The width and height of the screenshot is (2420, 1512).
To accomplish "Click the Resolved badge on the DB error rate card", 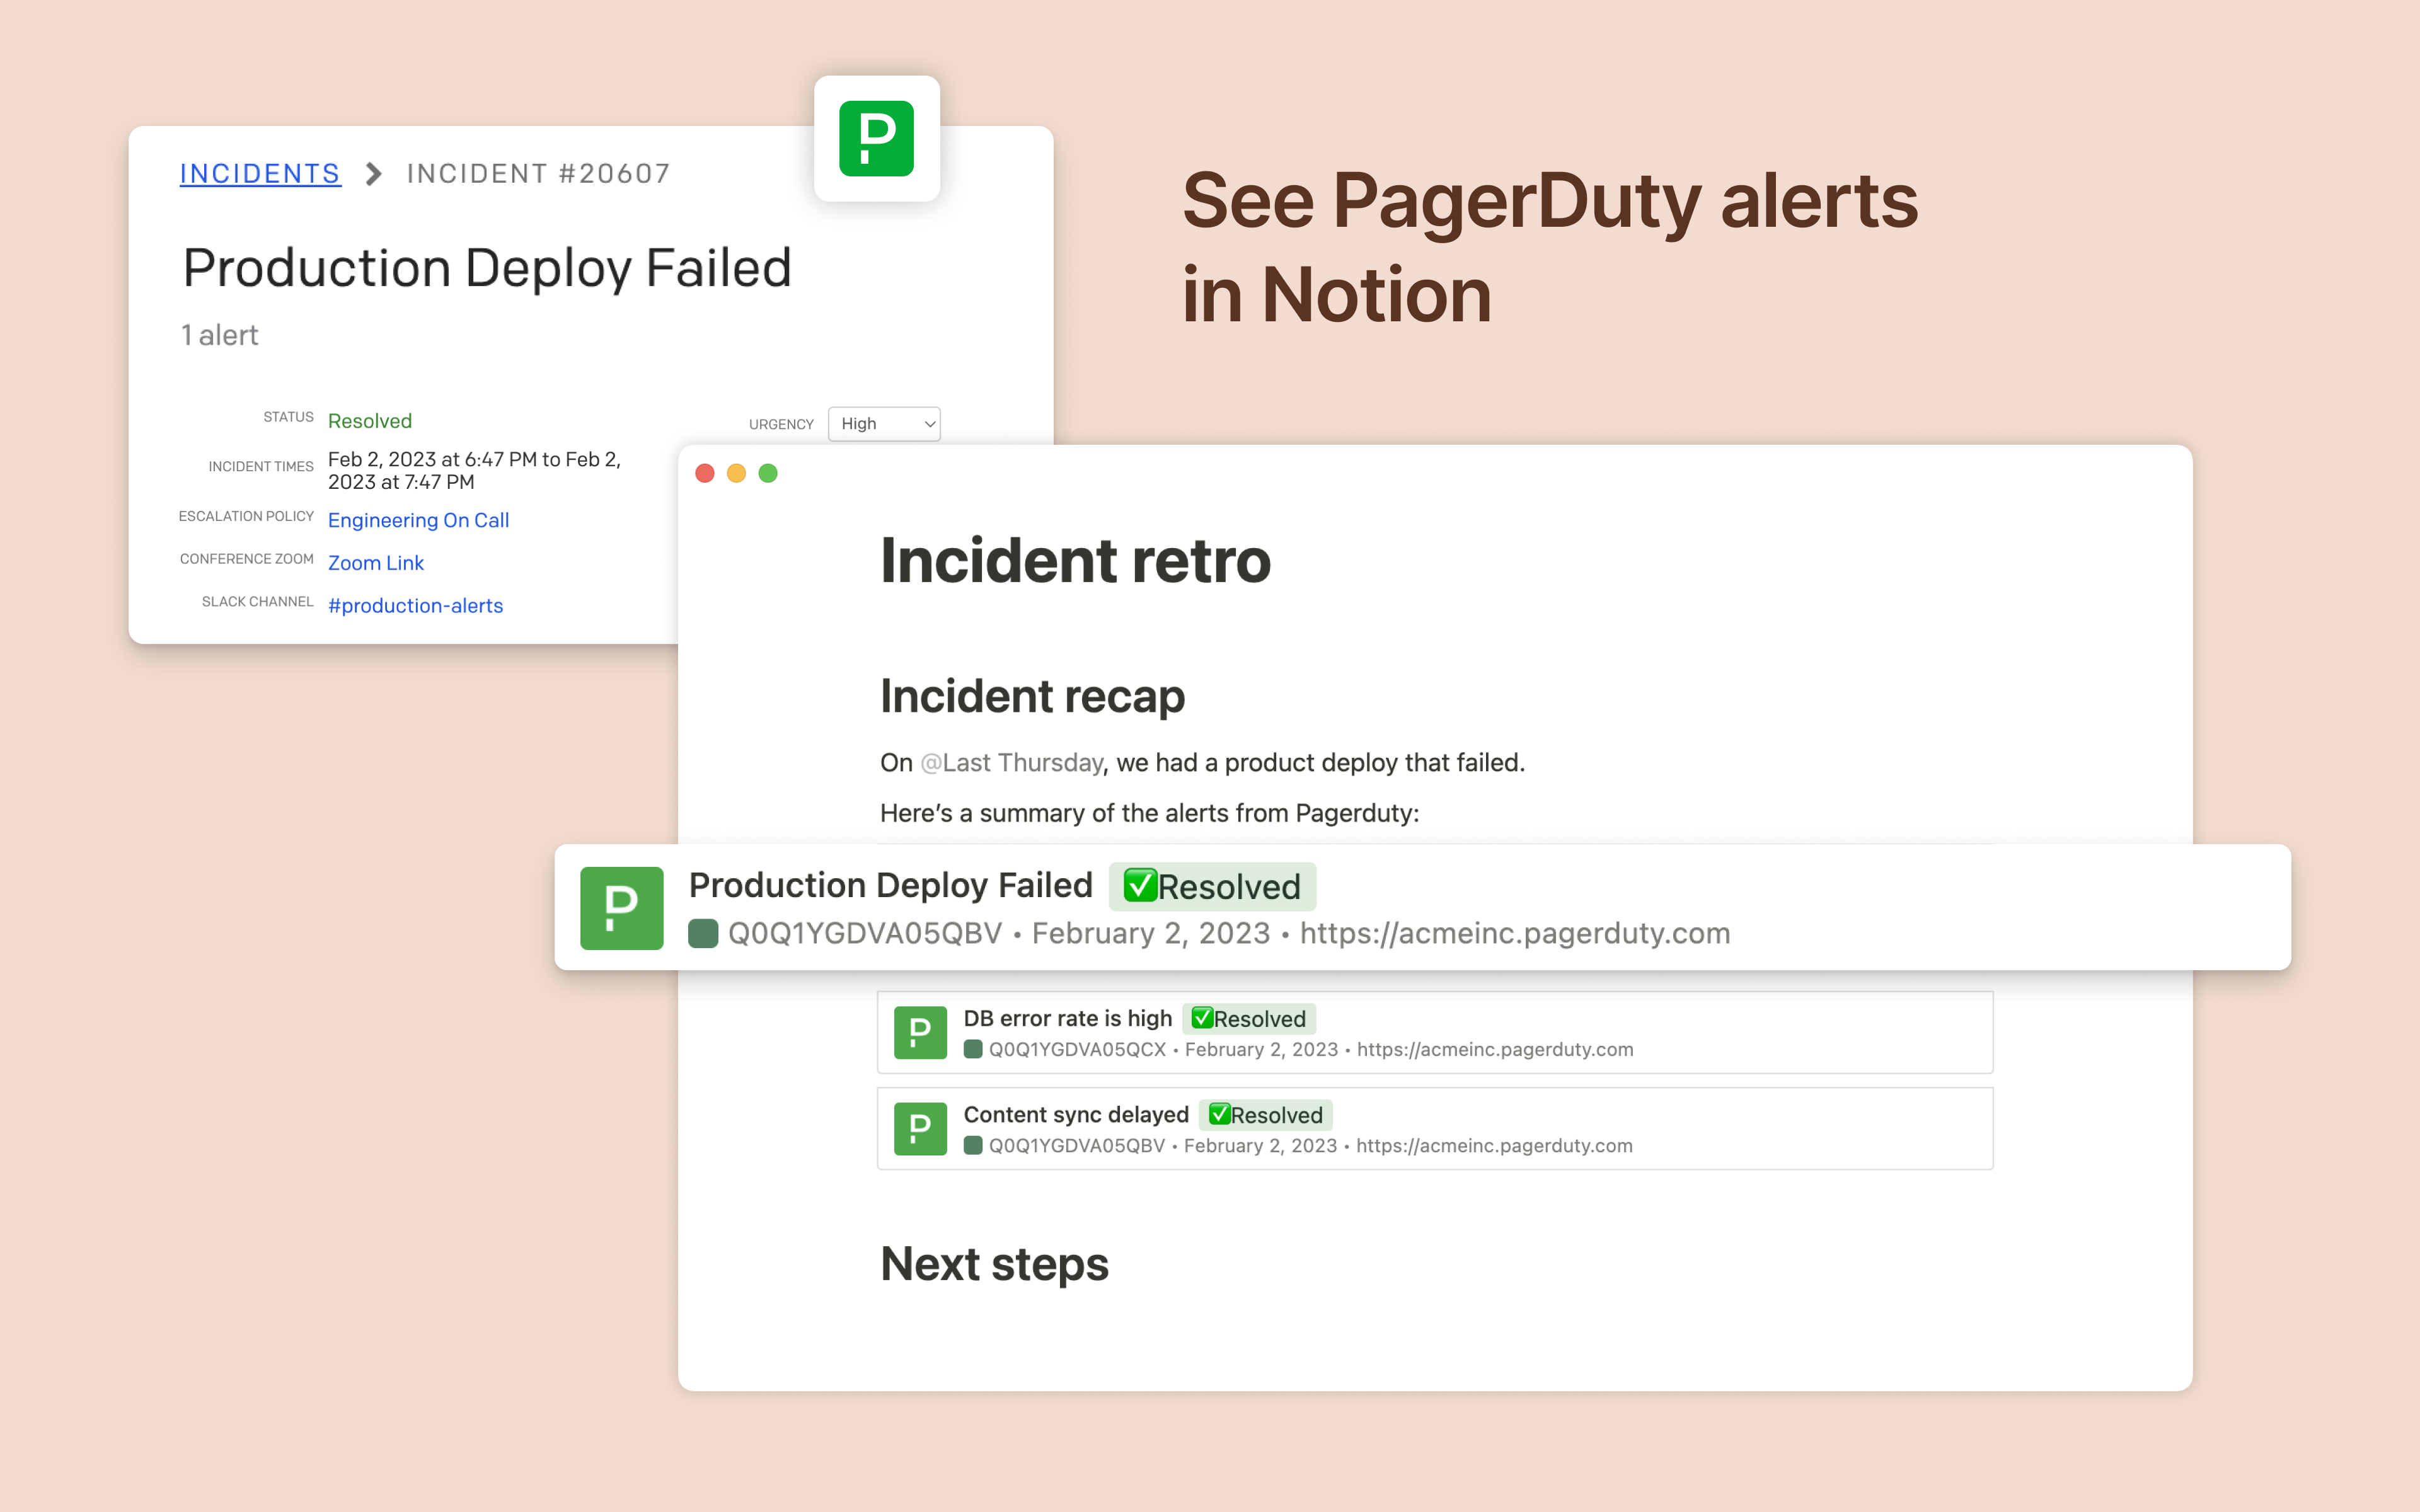I will 1249,1018.
